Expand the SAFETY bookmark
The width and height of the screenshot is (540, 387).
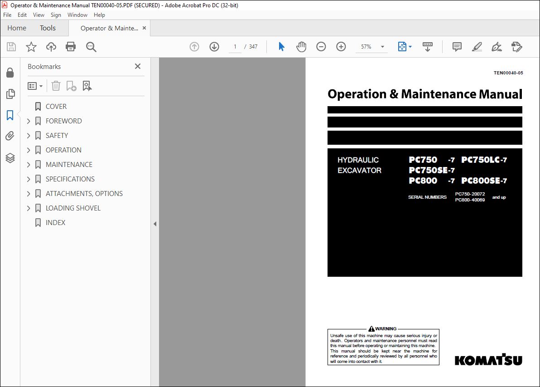click(x=29, y=136)
